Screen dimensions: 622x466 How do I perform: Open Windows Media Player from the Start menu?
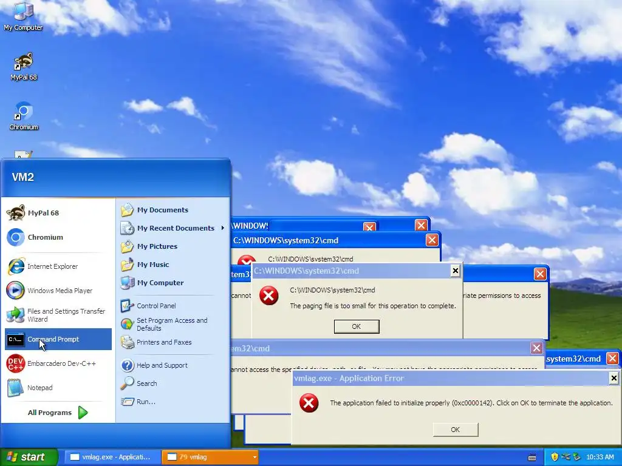point(58,291)
